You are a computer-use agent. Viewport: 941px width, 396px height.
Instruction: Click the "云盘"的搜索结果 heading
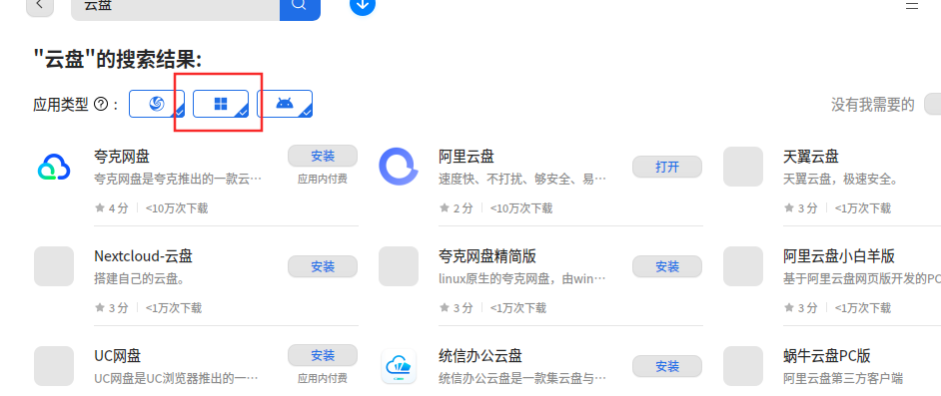(x=118, y=59)
